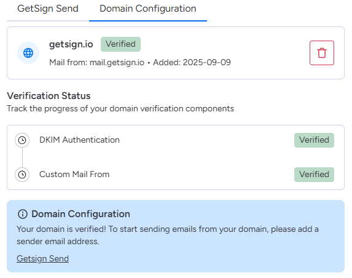The width and height of the screenshot is (352, 278).
Task: Open the Getsign Send link
Action: tap(42, 258)
